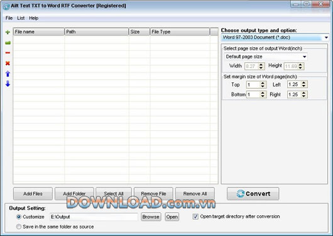Click the green plus add-file icon
Viewport: 333px width, 236px height.
click(x=8, y=32)
